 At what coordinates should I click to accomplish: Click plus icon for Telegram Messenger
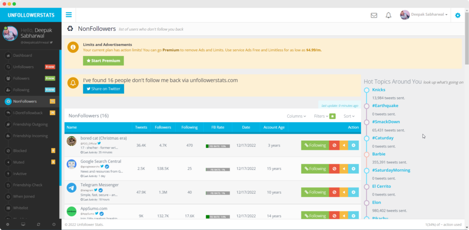[354, 192]
